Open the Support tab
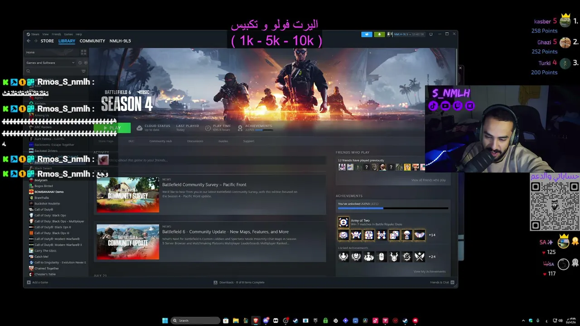Screen dimensions: 580x326 (x=249, y=141)
